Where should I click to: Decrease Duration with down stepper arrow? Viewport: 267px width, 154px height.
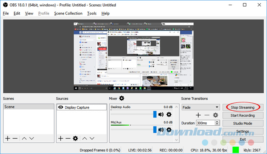tap(217, 124)
